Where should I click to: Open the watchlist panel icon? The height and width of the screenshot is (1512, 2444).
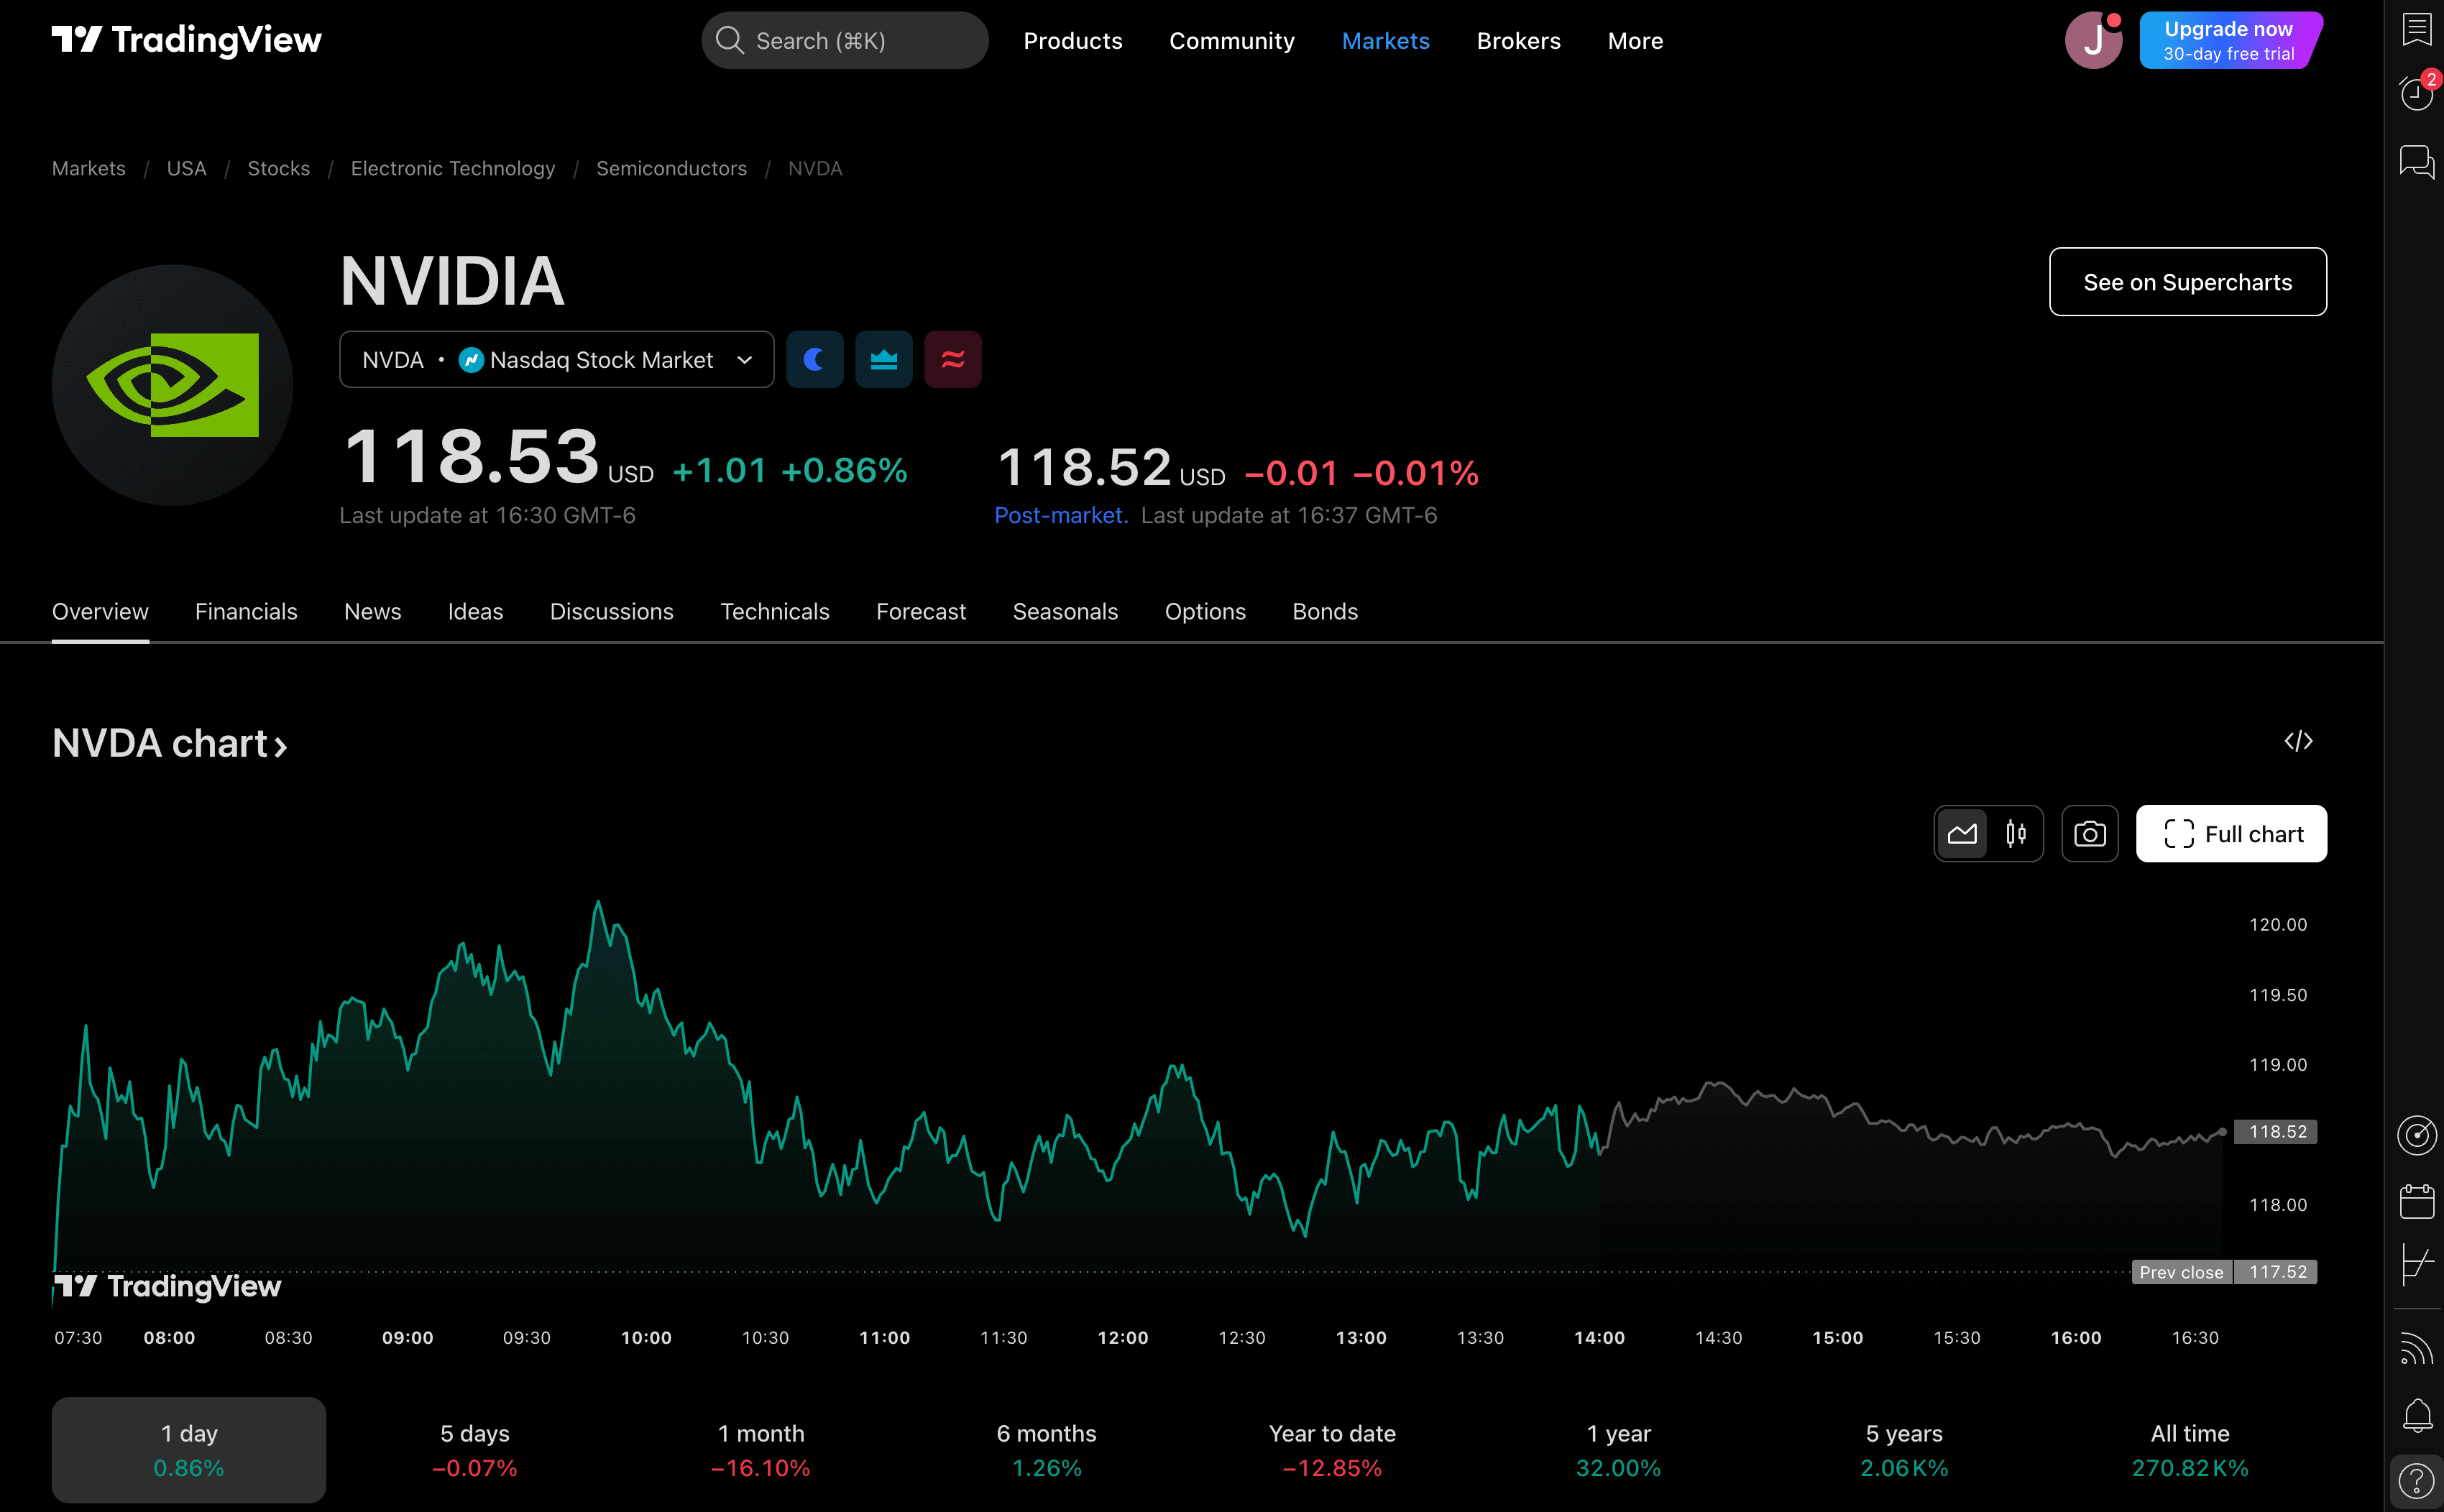click(2416, 29)
